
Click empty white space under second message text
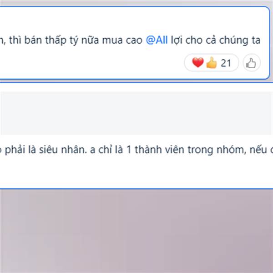coord(136,172)
